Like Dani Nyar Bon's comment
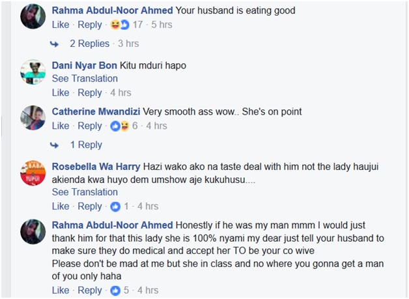This screenshot has height=299, width=409. pos(61,93)
